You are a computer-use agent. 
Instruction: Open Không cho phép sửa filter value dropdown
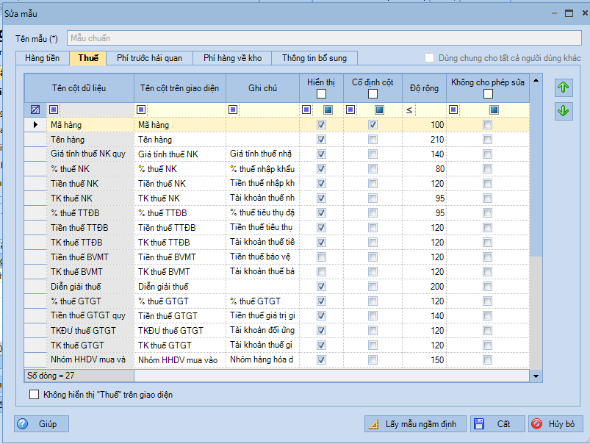click(494, 110)
